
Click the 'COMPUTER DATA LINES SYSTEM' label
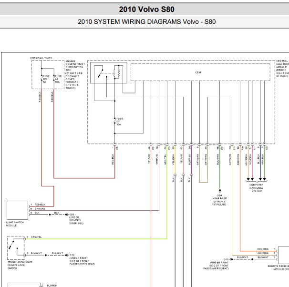pyautogui.click(x=257, y=188)
